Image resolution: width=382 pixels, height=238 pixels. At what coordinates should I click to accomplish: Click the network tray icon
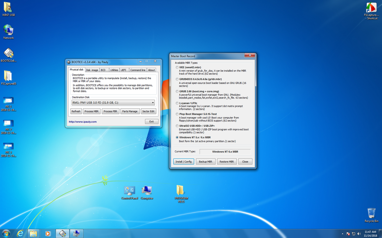pos(354,234)
